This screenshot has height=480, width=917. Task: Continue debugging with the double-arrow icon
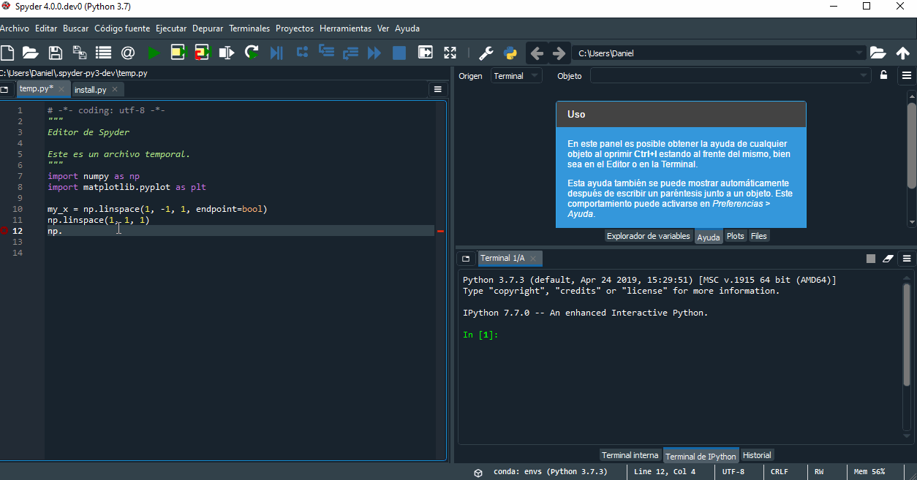coord(374,53)
